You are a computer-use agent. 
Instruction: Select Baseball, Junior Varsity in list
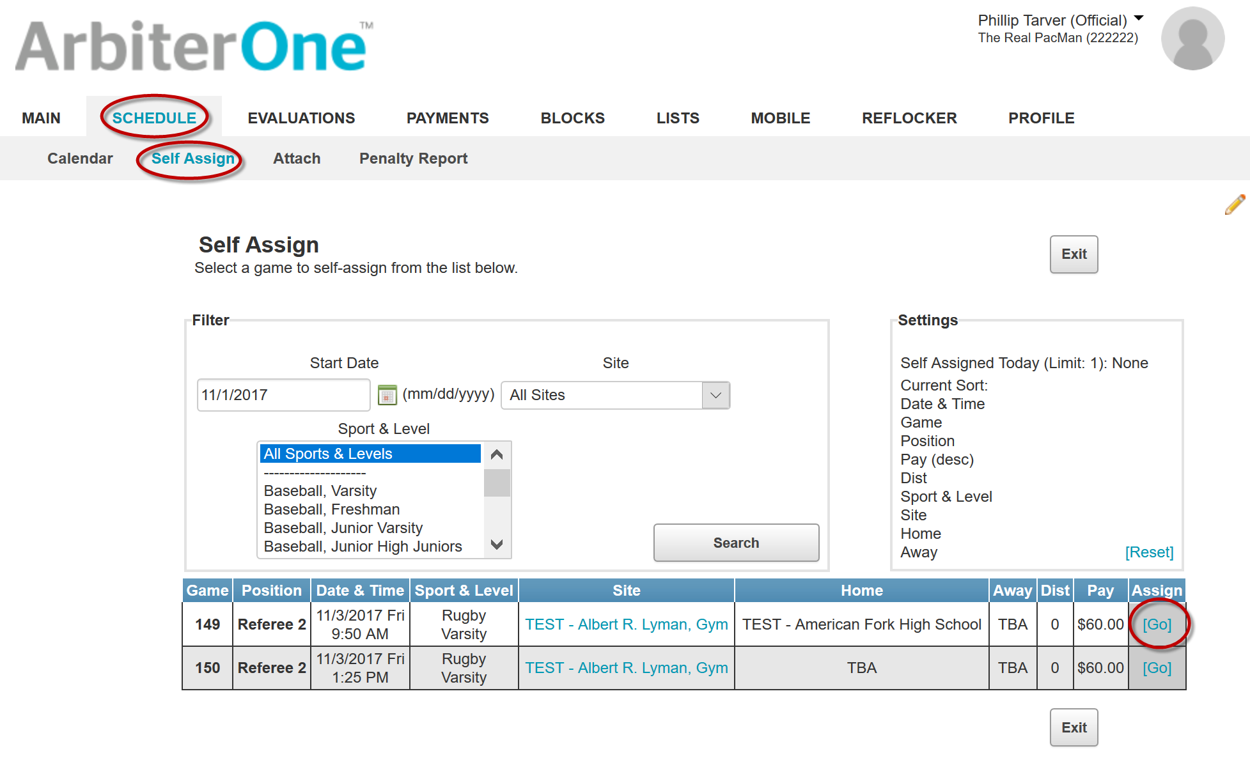(x=370, y=528)
